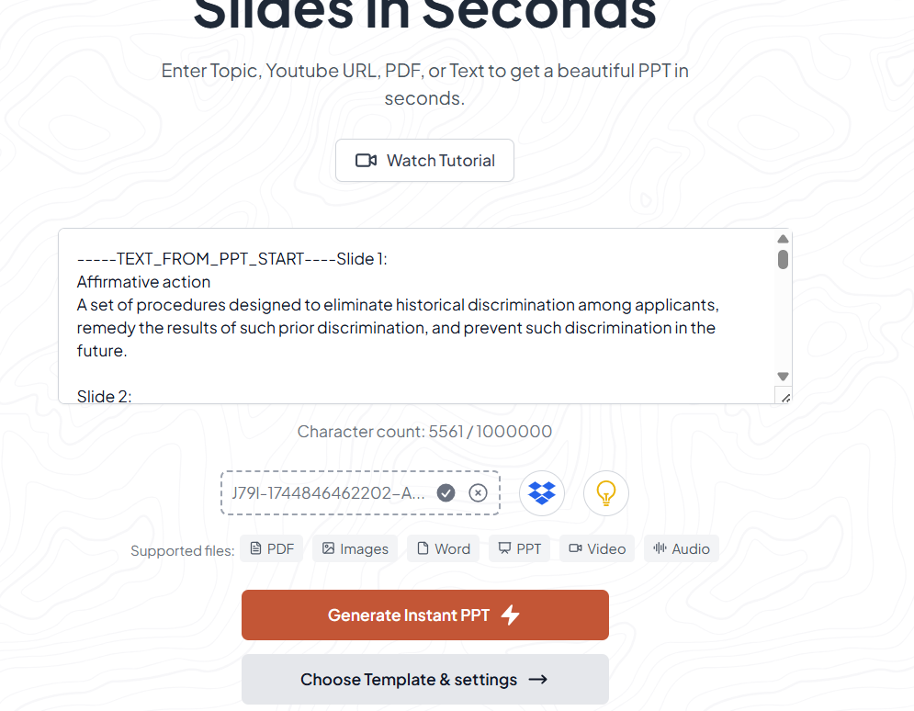This screenshot has width=914, height=711.
Task: Click the text area scrollbar down arrow
Action: 783,377
